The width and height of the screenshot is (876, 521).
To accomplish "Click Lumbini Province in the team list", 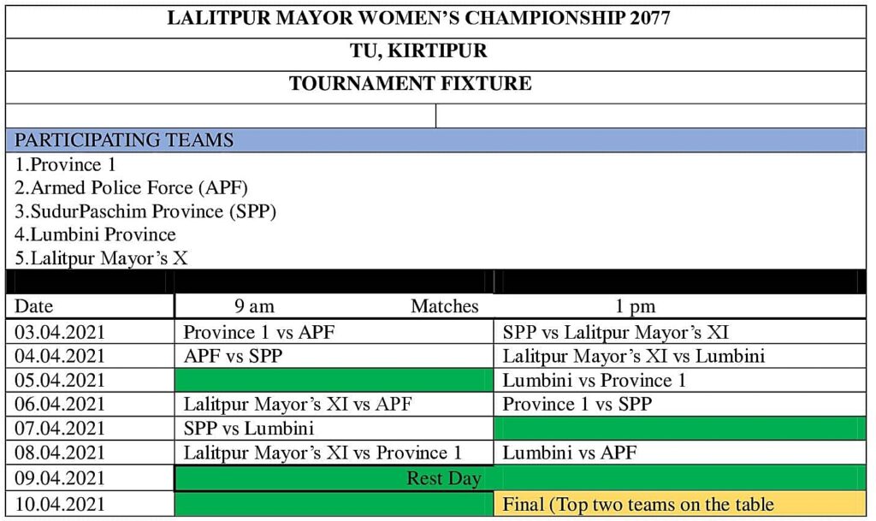I will click(x=96, y=234).
